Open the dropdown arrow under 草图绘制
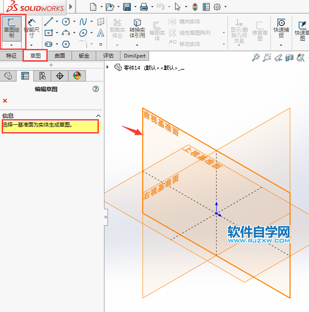The height and width of the screenshot is (312, 309). pyautogui.click(x=12, y=45)
